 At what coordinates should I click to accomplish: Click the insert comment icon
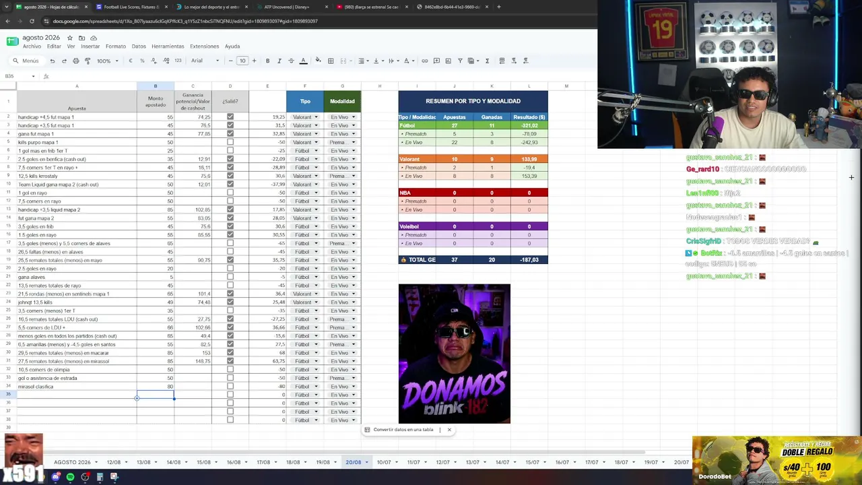tap(436, 61)
